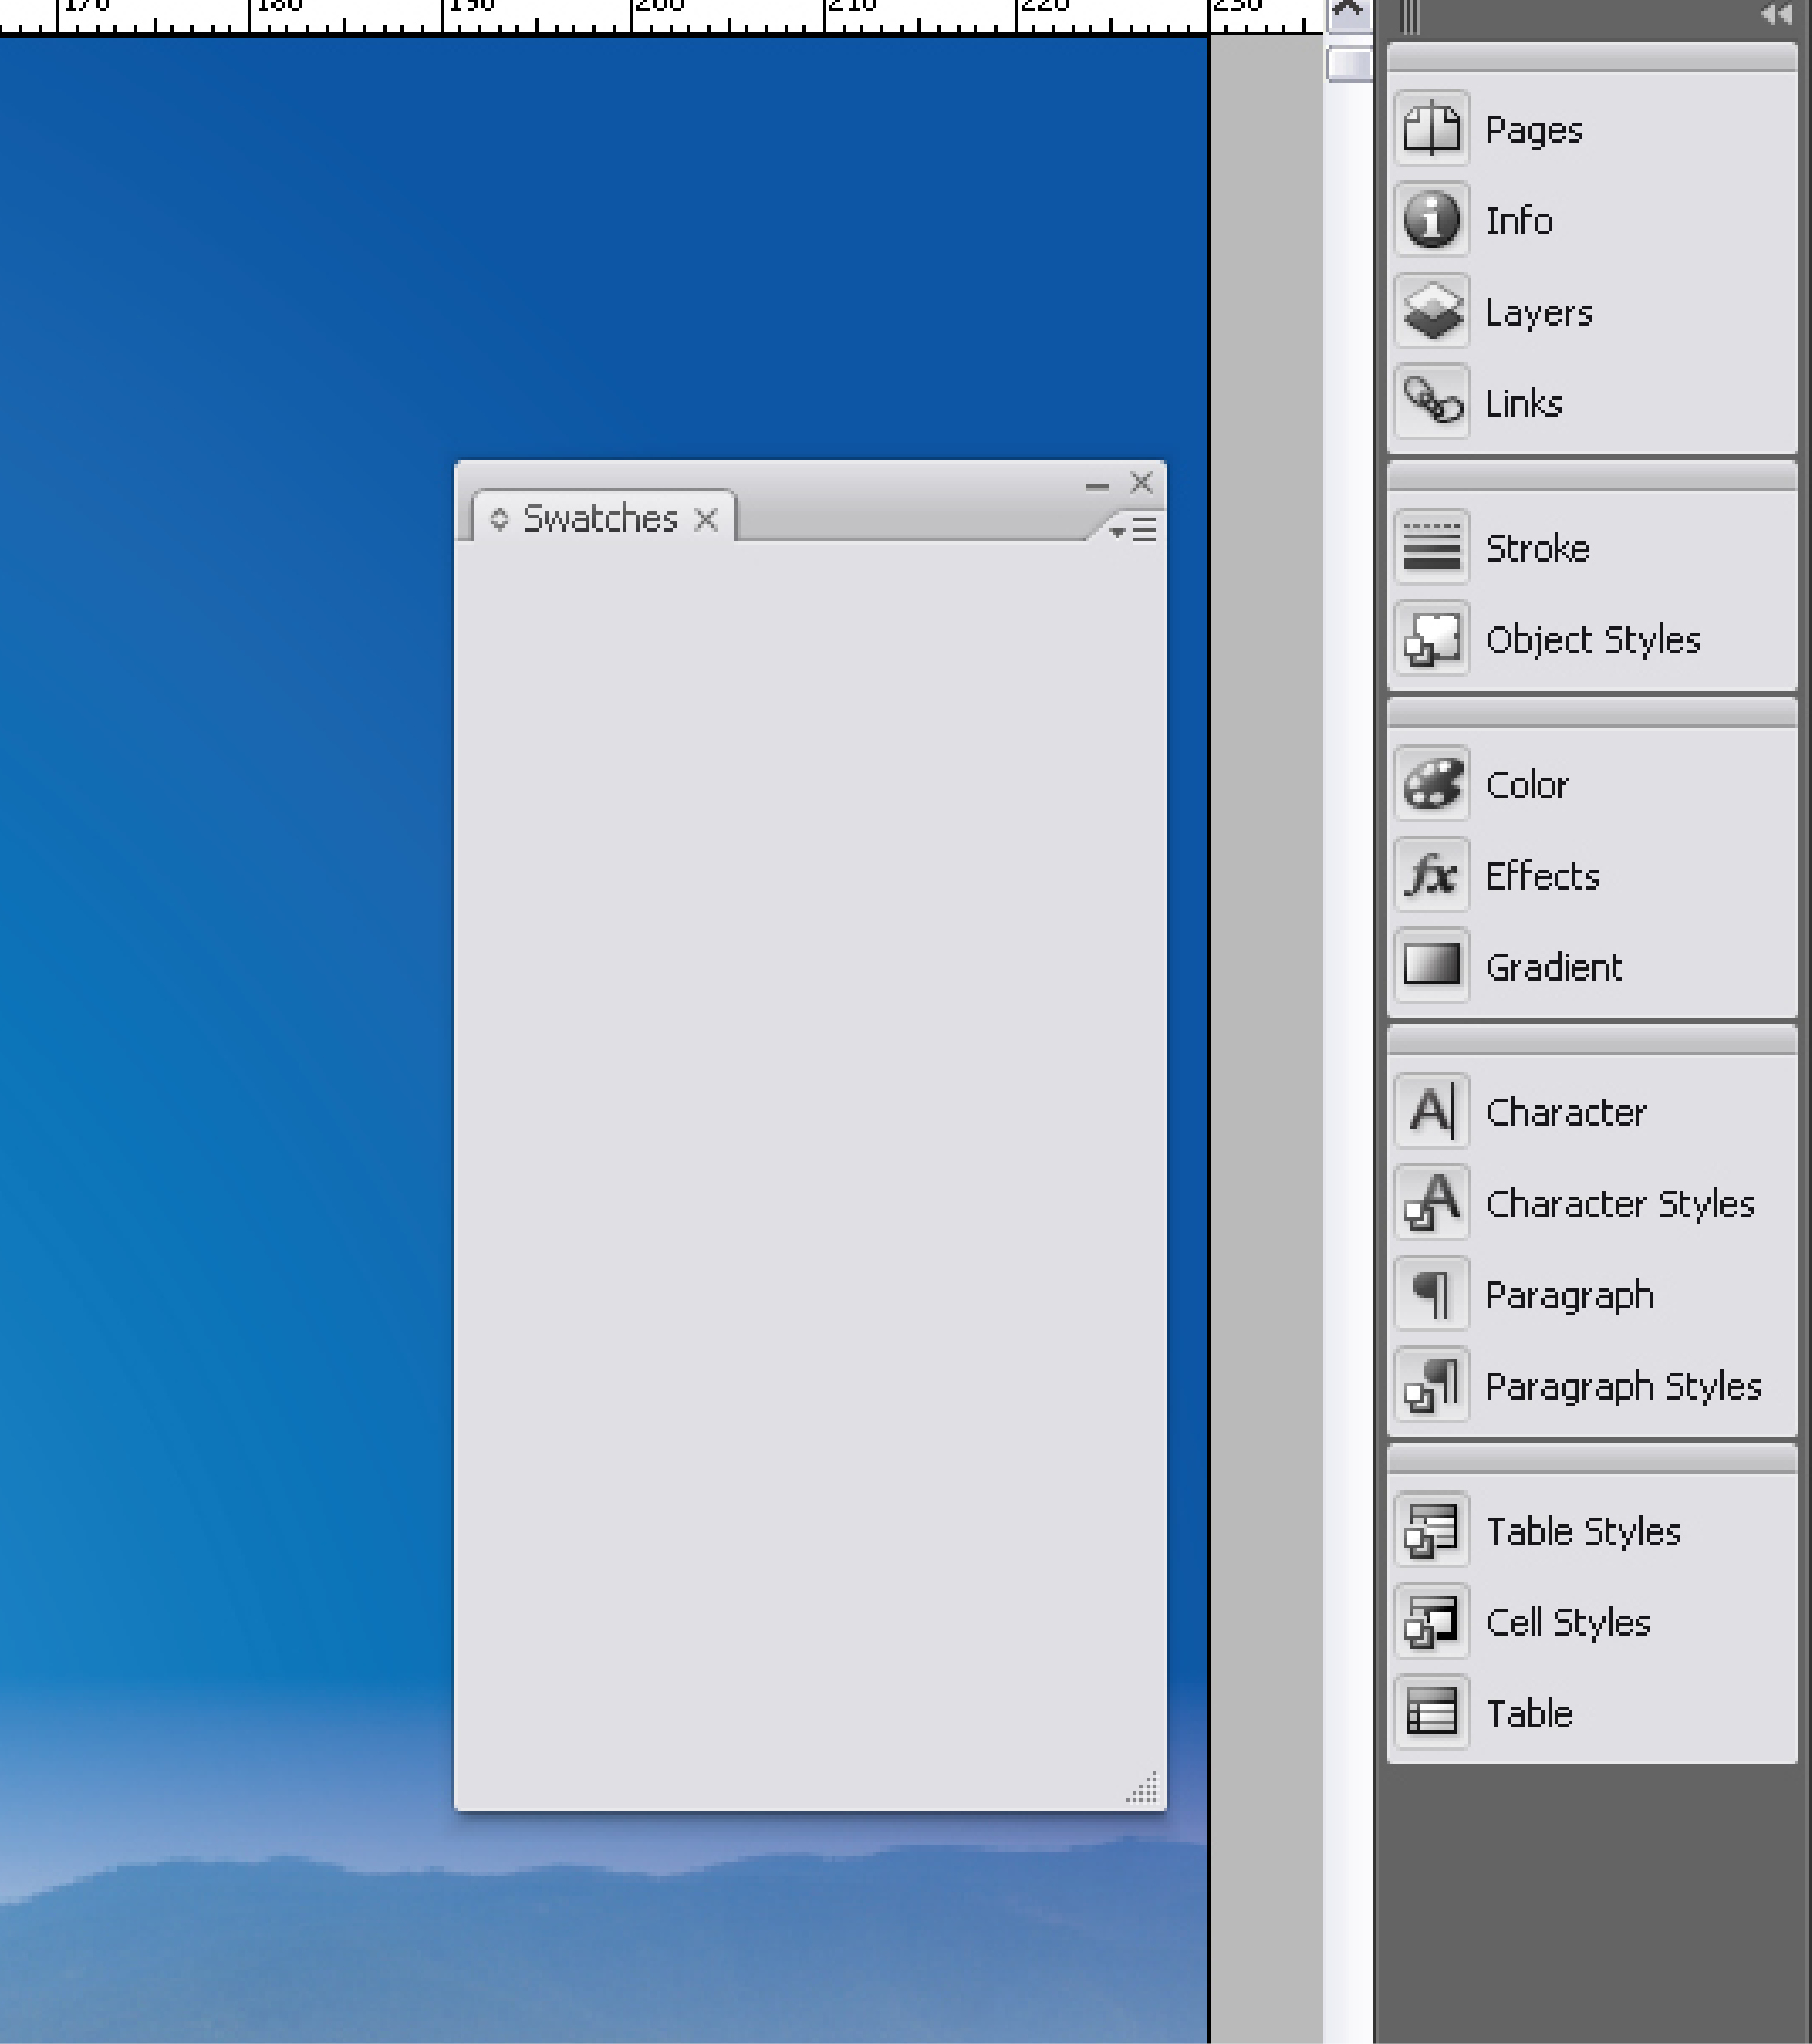Open the Color palette icon

1431,784
